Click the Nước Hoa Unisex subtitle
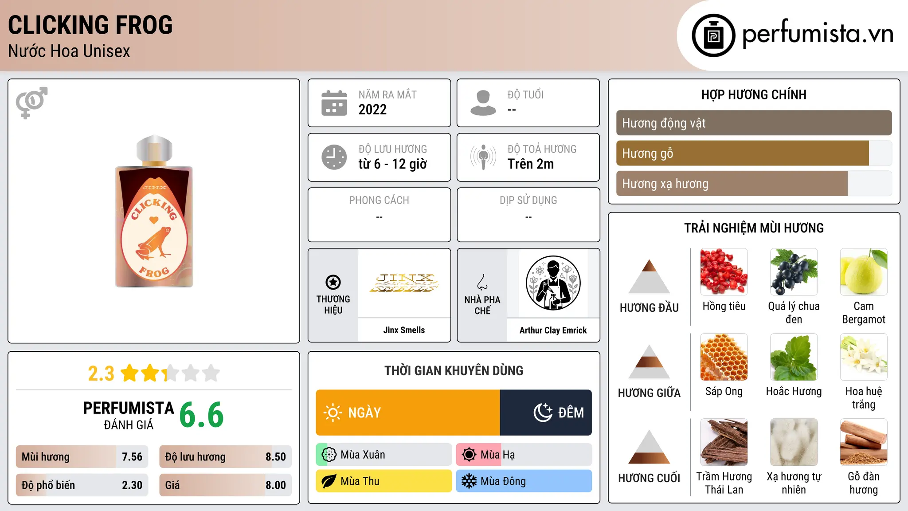 [69, 51]
